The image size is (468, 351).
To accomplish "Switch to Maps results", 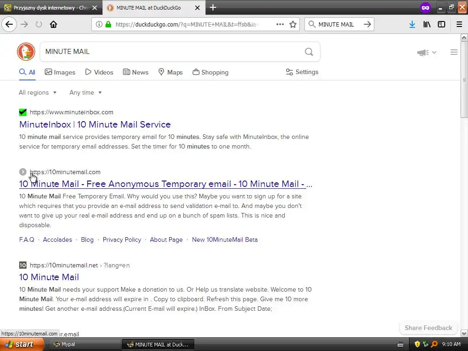I will (x=170, y=72).
